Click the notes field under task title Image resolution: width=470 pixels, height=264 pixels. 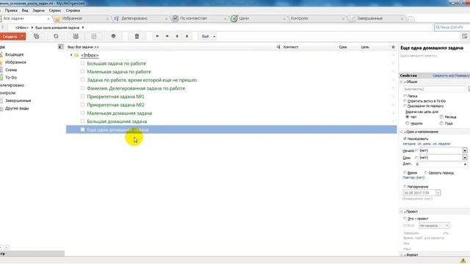coord(435,62)
